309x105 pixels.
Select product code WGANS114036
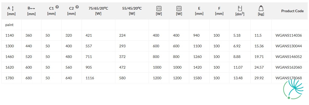tap(289, 36)
